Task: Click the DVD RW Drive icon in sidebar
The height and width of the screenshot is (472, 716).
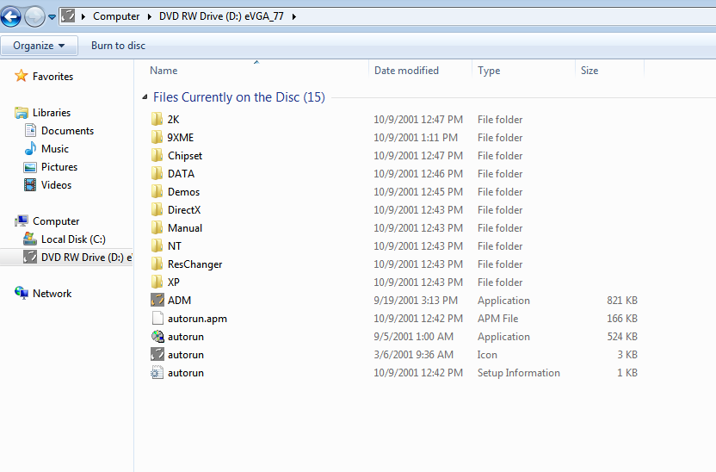Action: tap(30, 257)
